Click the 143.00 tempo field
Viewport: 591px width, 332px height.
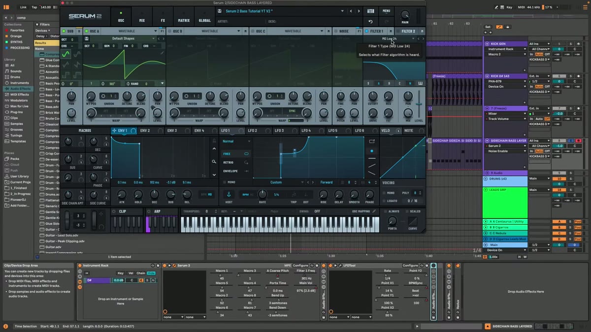pos(45,7)
